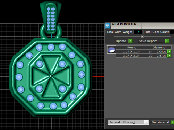Image resolution: width=174 pixels, height=130 pixels.
Task: Click the slider handle below Total Gem Weight
Action: [142, 36]
